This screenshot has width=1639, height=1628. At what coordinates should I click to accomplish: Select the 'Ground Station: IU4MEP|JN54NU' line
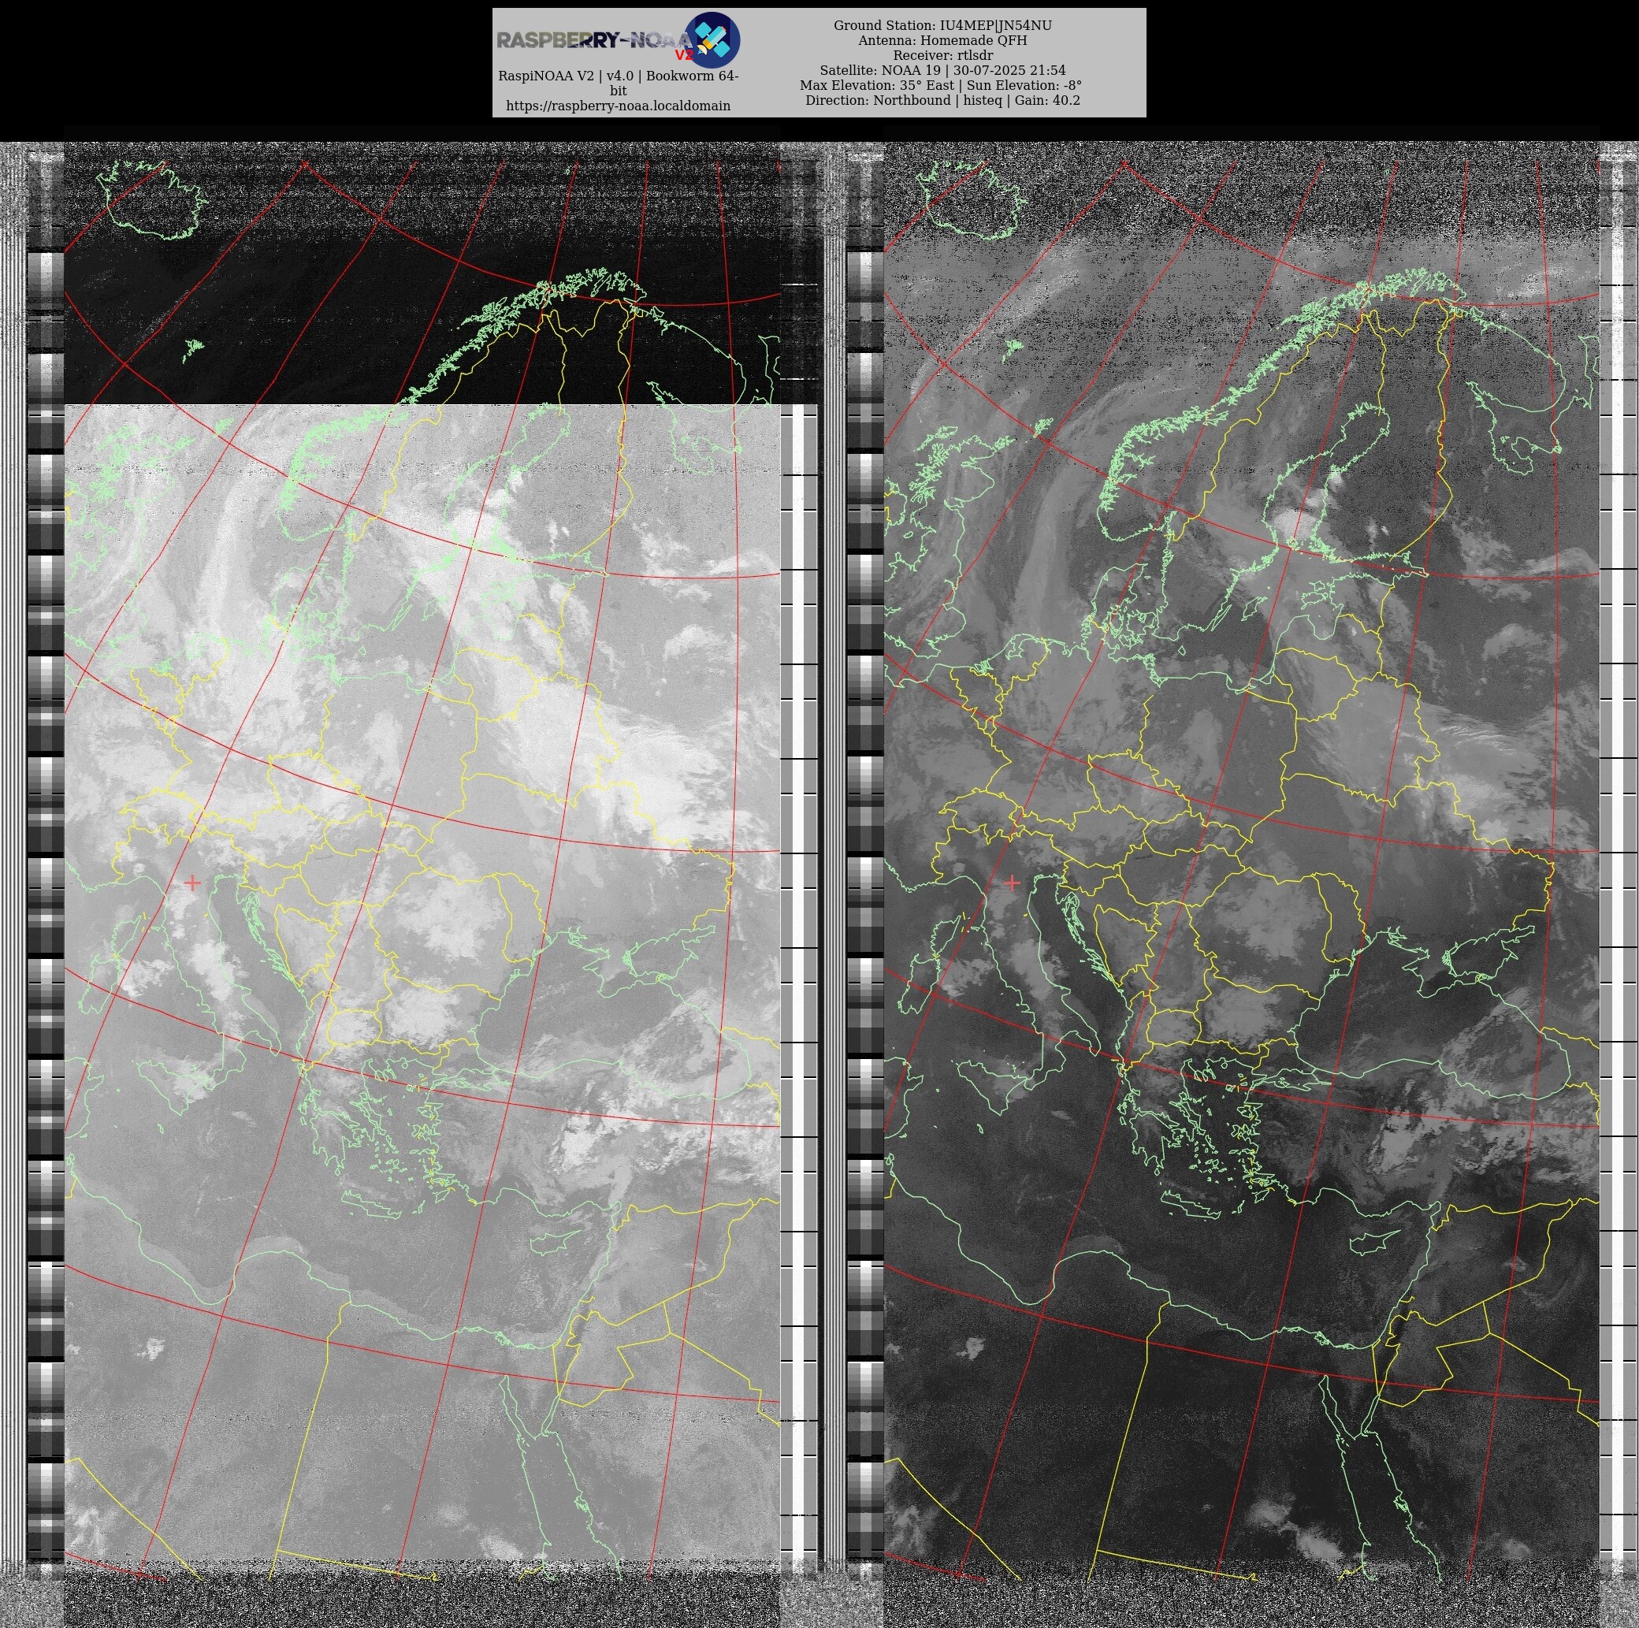point(942,25)
